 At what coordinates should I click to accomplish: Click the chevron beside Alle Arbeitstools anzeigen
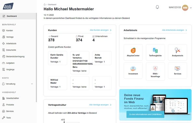tap(186, 30)
